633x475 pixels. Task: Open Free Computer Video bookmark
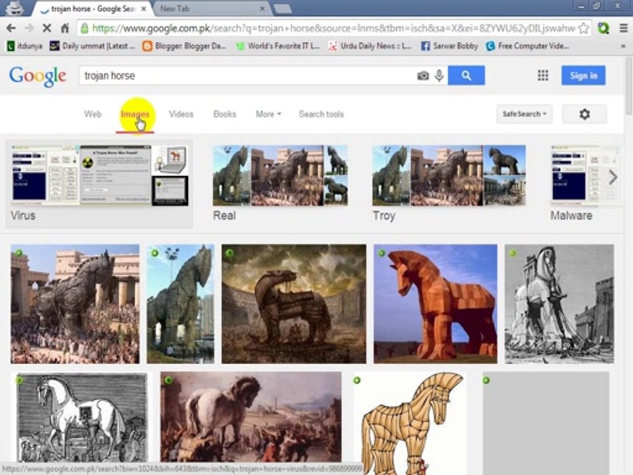pyautogui.click(x=527, y=46)
